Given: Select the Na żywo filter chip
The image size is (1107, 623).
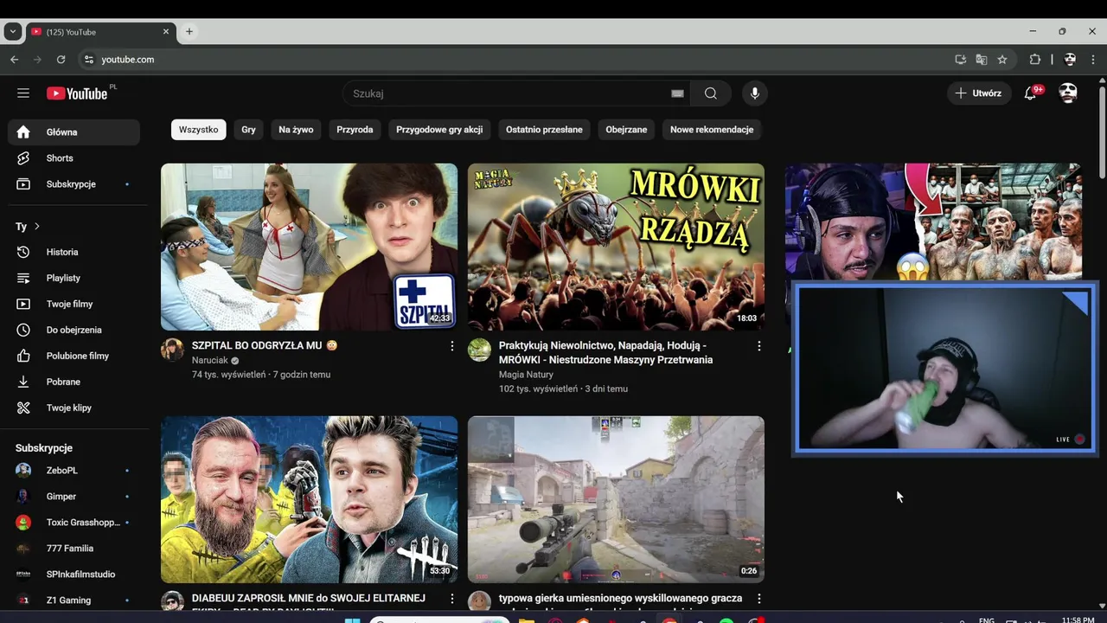Looking at the screenshot, I should [x=296, y=130].
